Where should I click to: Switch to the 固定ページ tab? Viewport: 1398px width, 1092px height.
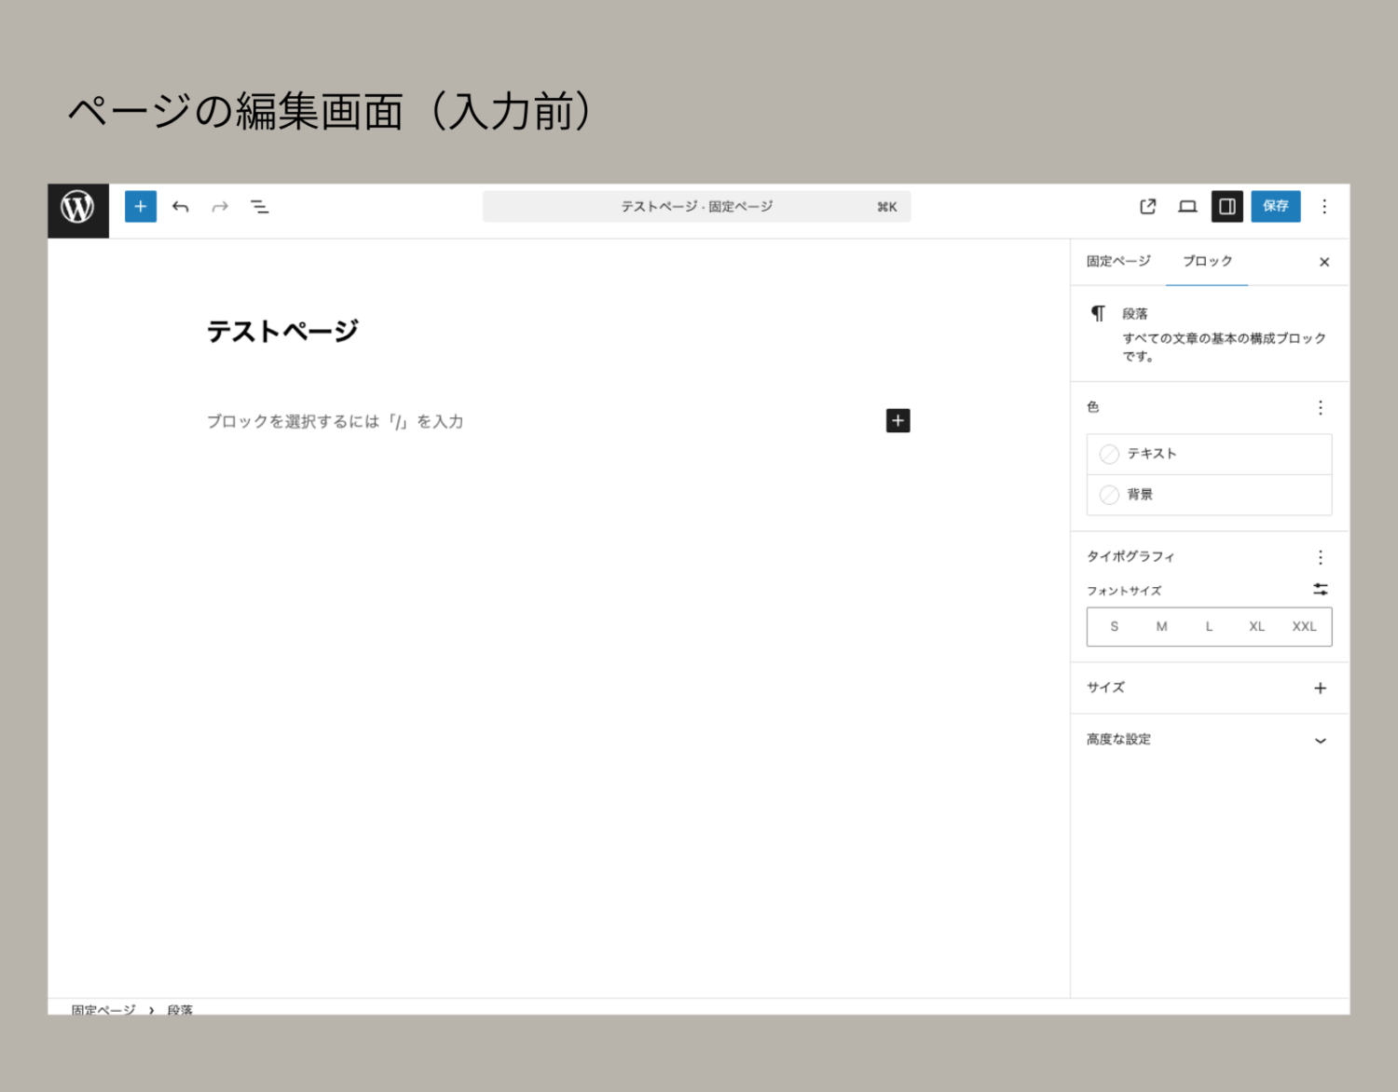click(x=1118, y=262)
